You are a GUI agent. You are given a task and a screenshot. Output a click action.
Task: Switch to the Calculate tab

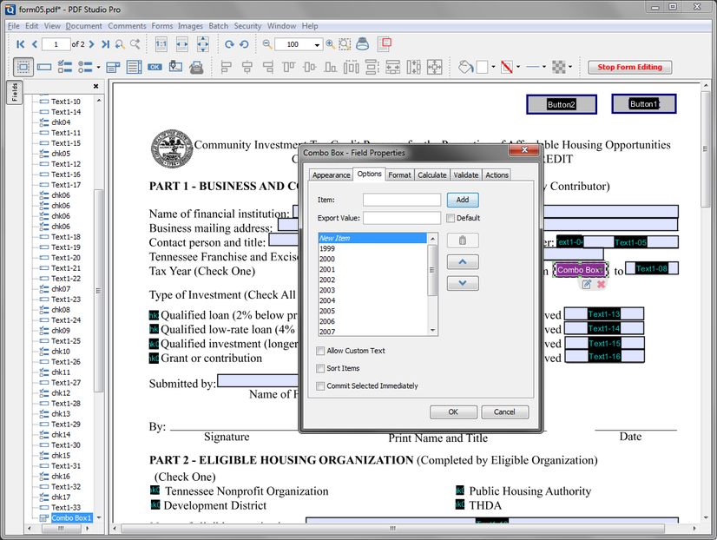(432, 175)
